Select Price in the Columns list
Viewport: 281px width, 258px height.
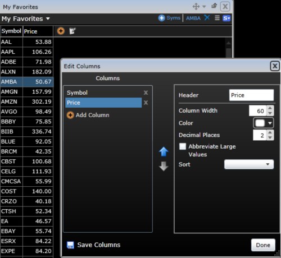pos(103,103)
